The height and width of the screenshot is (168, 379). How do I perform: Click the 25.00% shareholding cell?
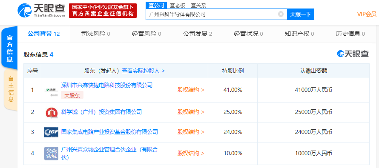coord(233,112)
